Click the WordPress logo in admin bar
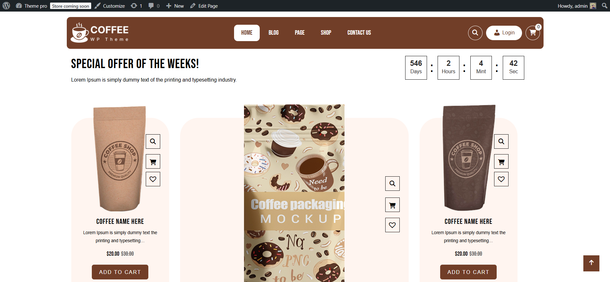This screenshot has height=282, width=610. pos(6,6)
